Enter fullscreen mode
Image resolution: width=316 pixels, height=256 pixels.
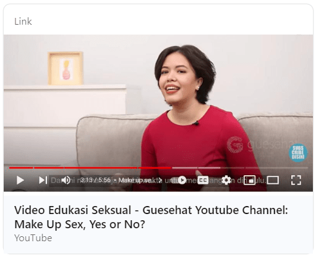[x=296, y=180]
